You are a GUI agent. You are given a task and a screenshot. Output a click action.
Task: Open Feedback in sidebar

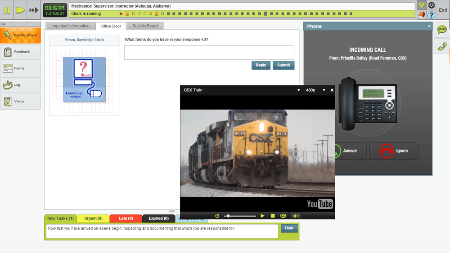tap(20, 52)
